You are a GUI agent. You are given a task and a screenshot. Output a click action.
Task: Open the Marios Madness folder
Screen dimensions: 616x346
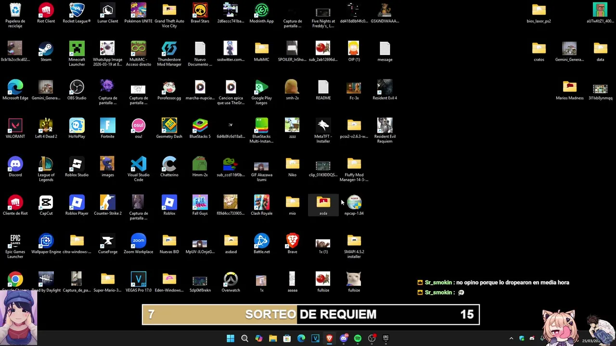click(x=570, y=87)
